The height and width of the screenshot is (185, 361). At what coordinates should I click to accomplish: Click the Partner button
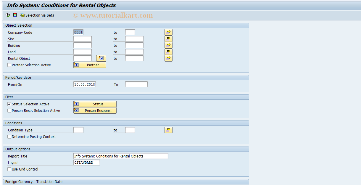[90, 65]
